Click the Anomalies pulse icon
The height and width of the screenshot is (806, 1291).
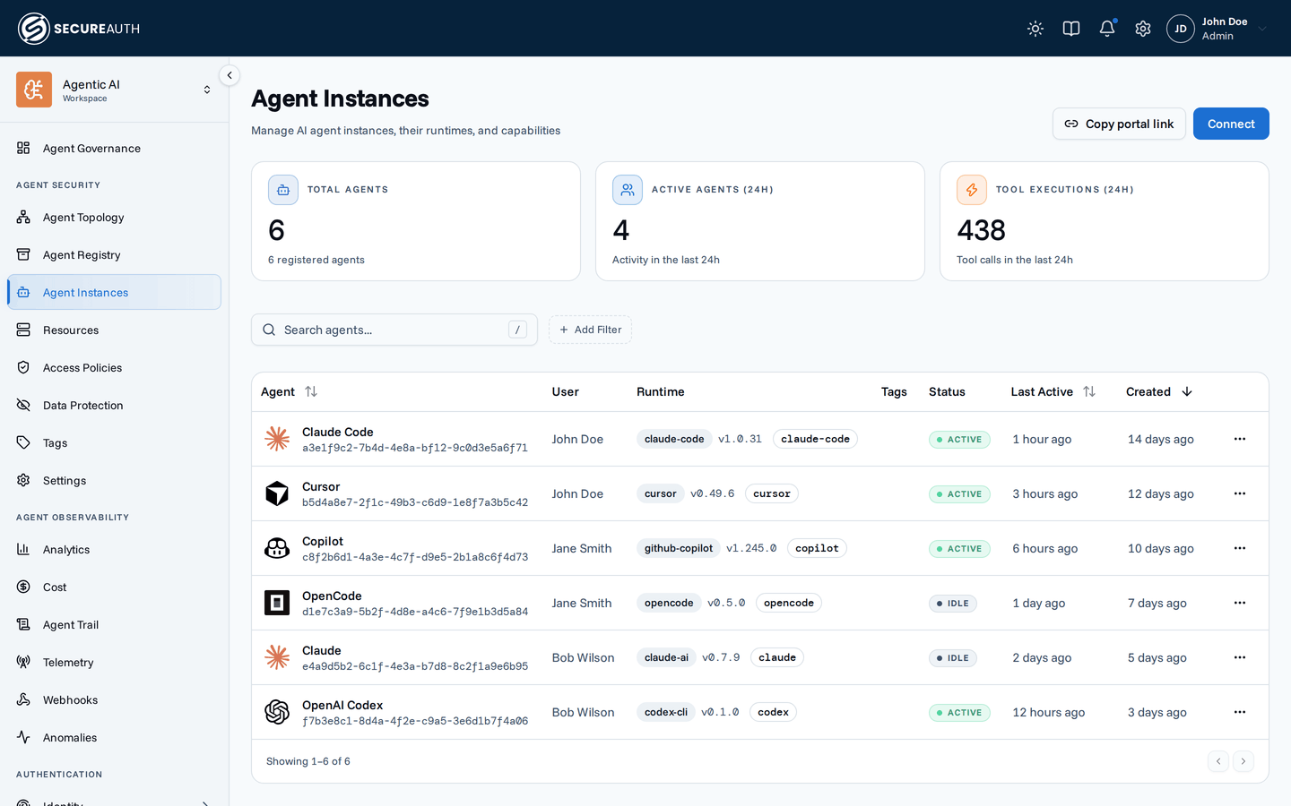point(23,737)
